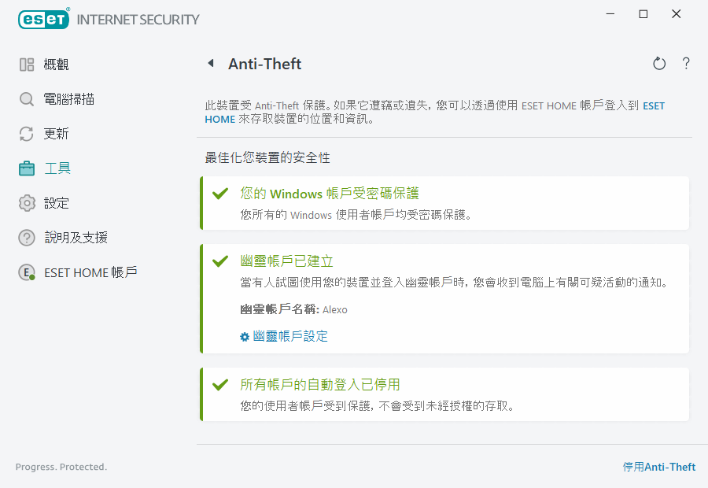Click the 電腦掃描 magnifier icon

pyautogui.click(x=27, y=99)
